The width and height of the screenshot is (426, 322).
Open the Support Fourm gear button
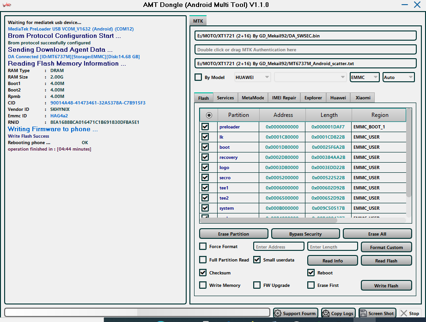[295, 313]
